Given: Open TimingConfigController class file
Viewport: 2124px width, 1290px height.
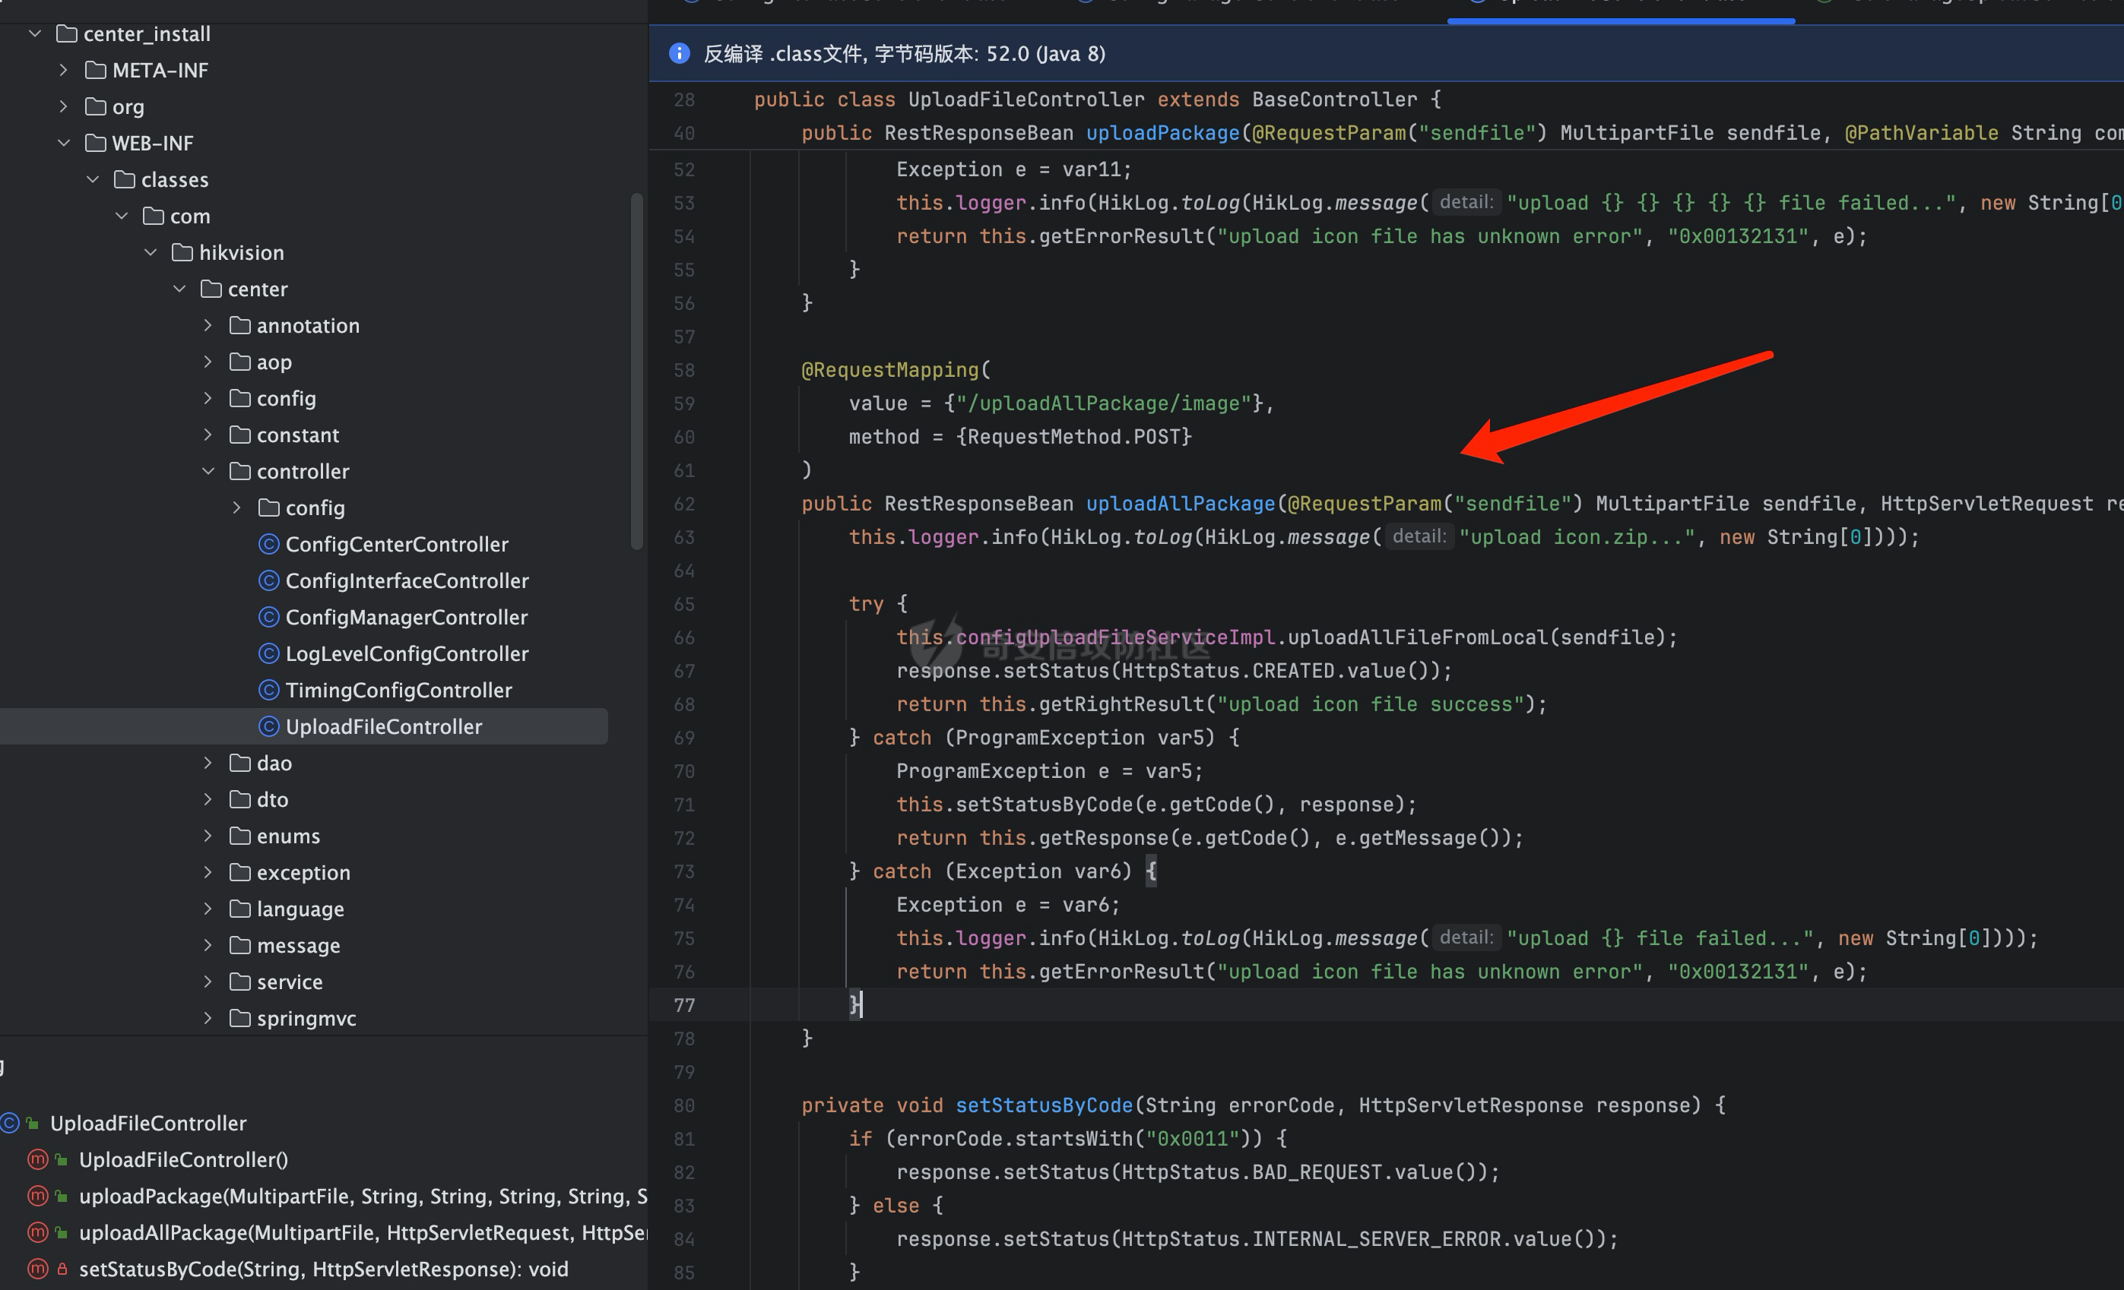Looking at the screenshot, I should pyautogui.click(x=398, y=689).
